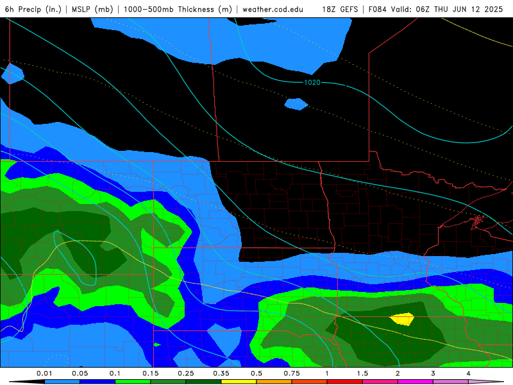This screenshot has height=385, width=513.
Task: Click the violet 3–4 legend swatch
Action: pyautogui.click(x=451, y=382)
